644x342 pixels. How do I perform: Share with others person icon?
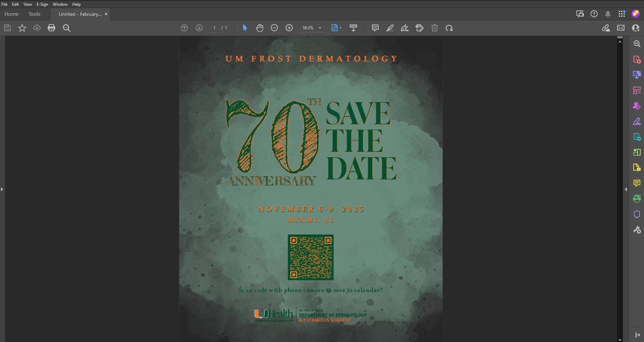pos(636,28)
